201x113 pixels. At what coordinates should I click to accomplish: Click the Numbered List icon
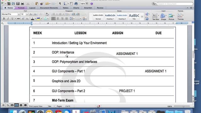(60, 14)
